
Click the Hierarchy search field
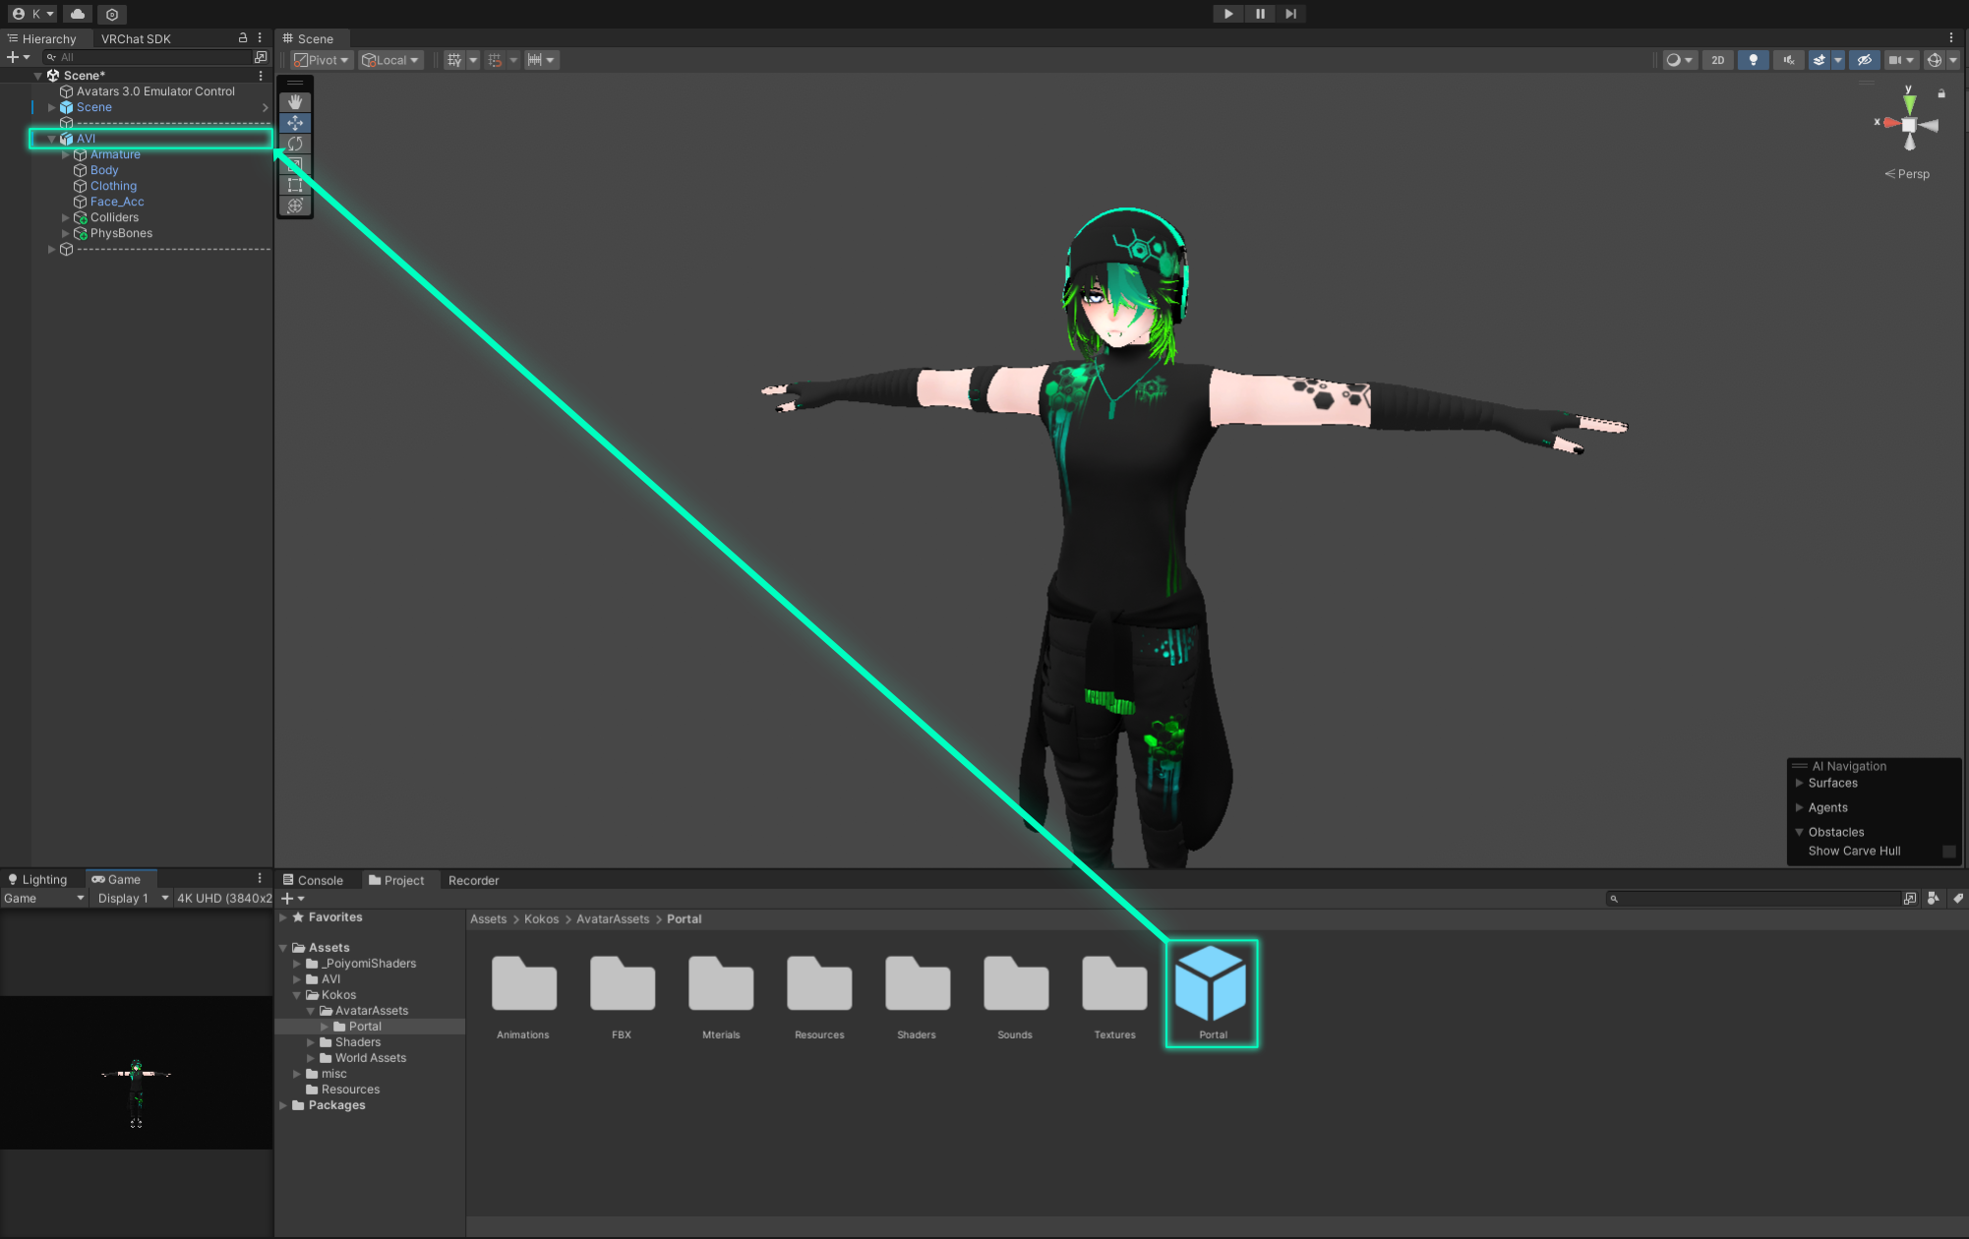(x=148, y=57)
